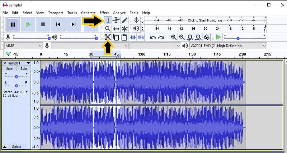
Task: Zoom out with the minus magnifier icon
Action: pos(182,37)
